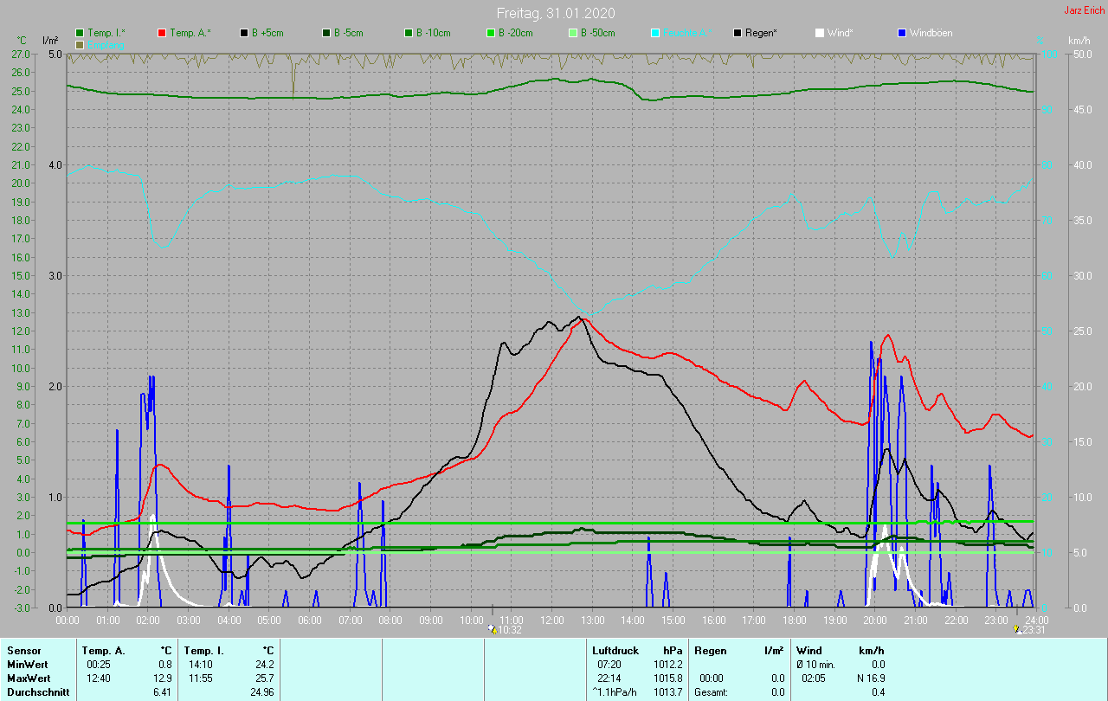The image size is (1108, 701).
Task: Toggle the olive legend square below Temp. I.
Action: 81,44
